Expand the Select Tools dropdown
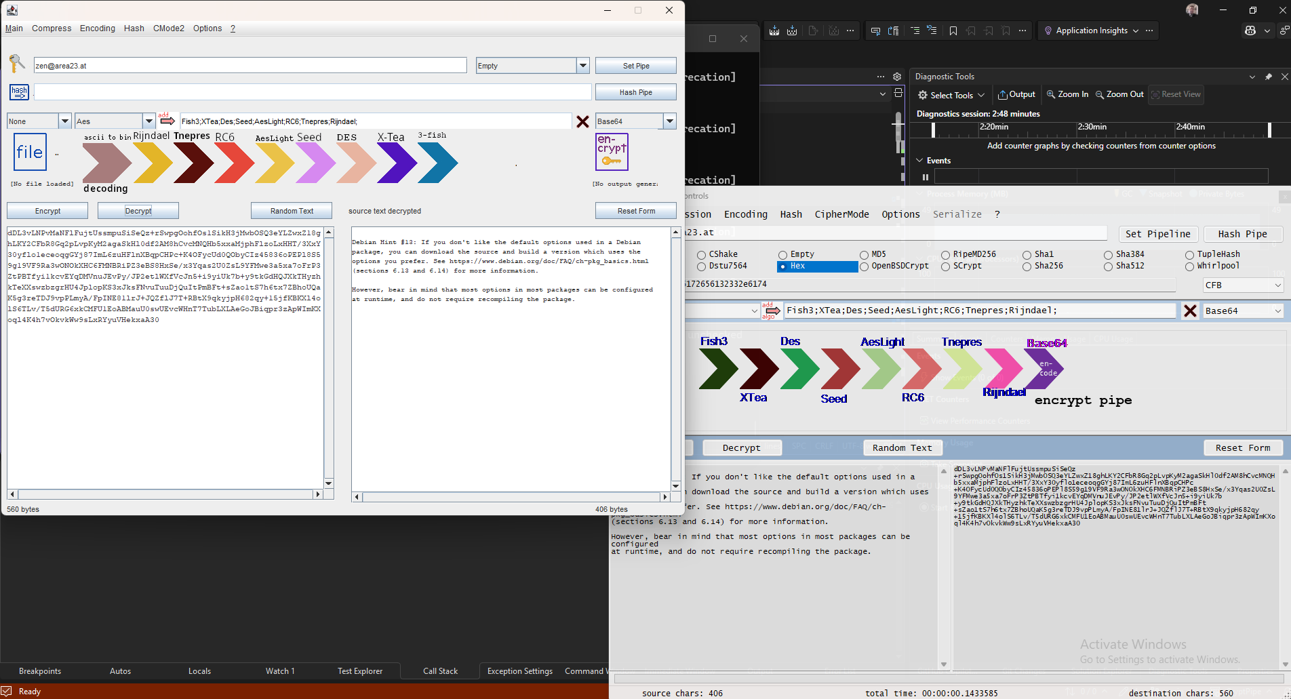 pos(951,95)
